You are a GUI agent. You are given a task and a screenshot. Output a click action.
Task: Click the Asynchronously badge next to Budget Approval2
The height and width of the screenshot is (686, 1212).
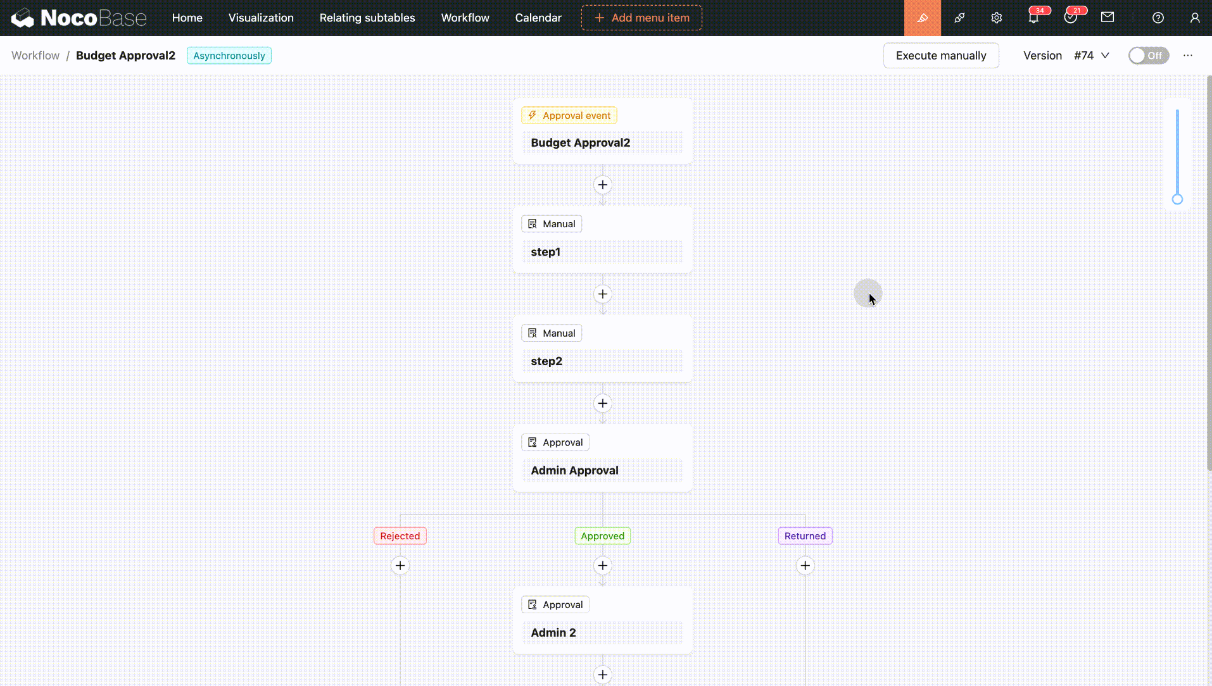pyautogui.click(x=229, y=56)
